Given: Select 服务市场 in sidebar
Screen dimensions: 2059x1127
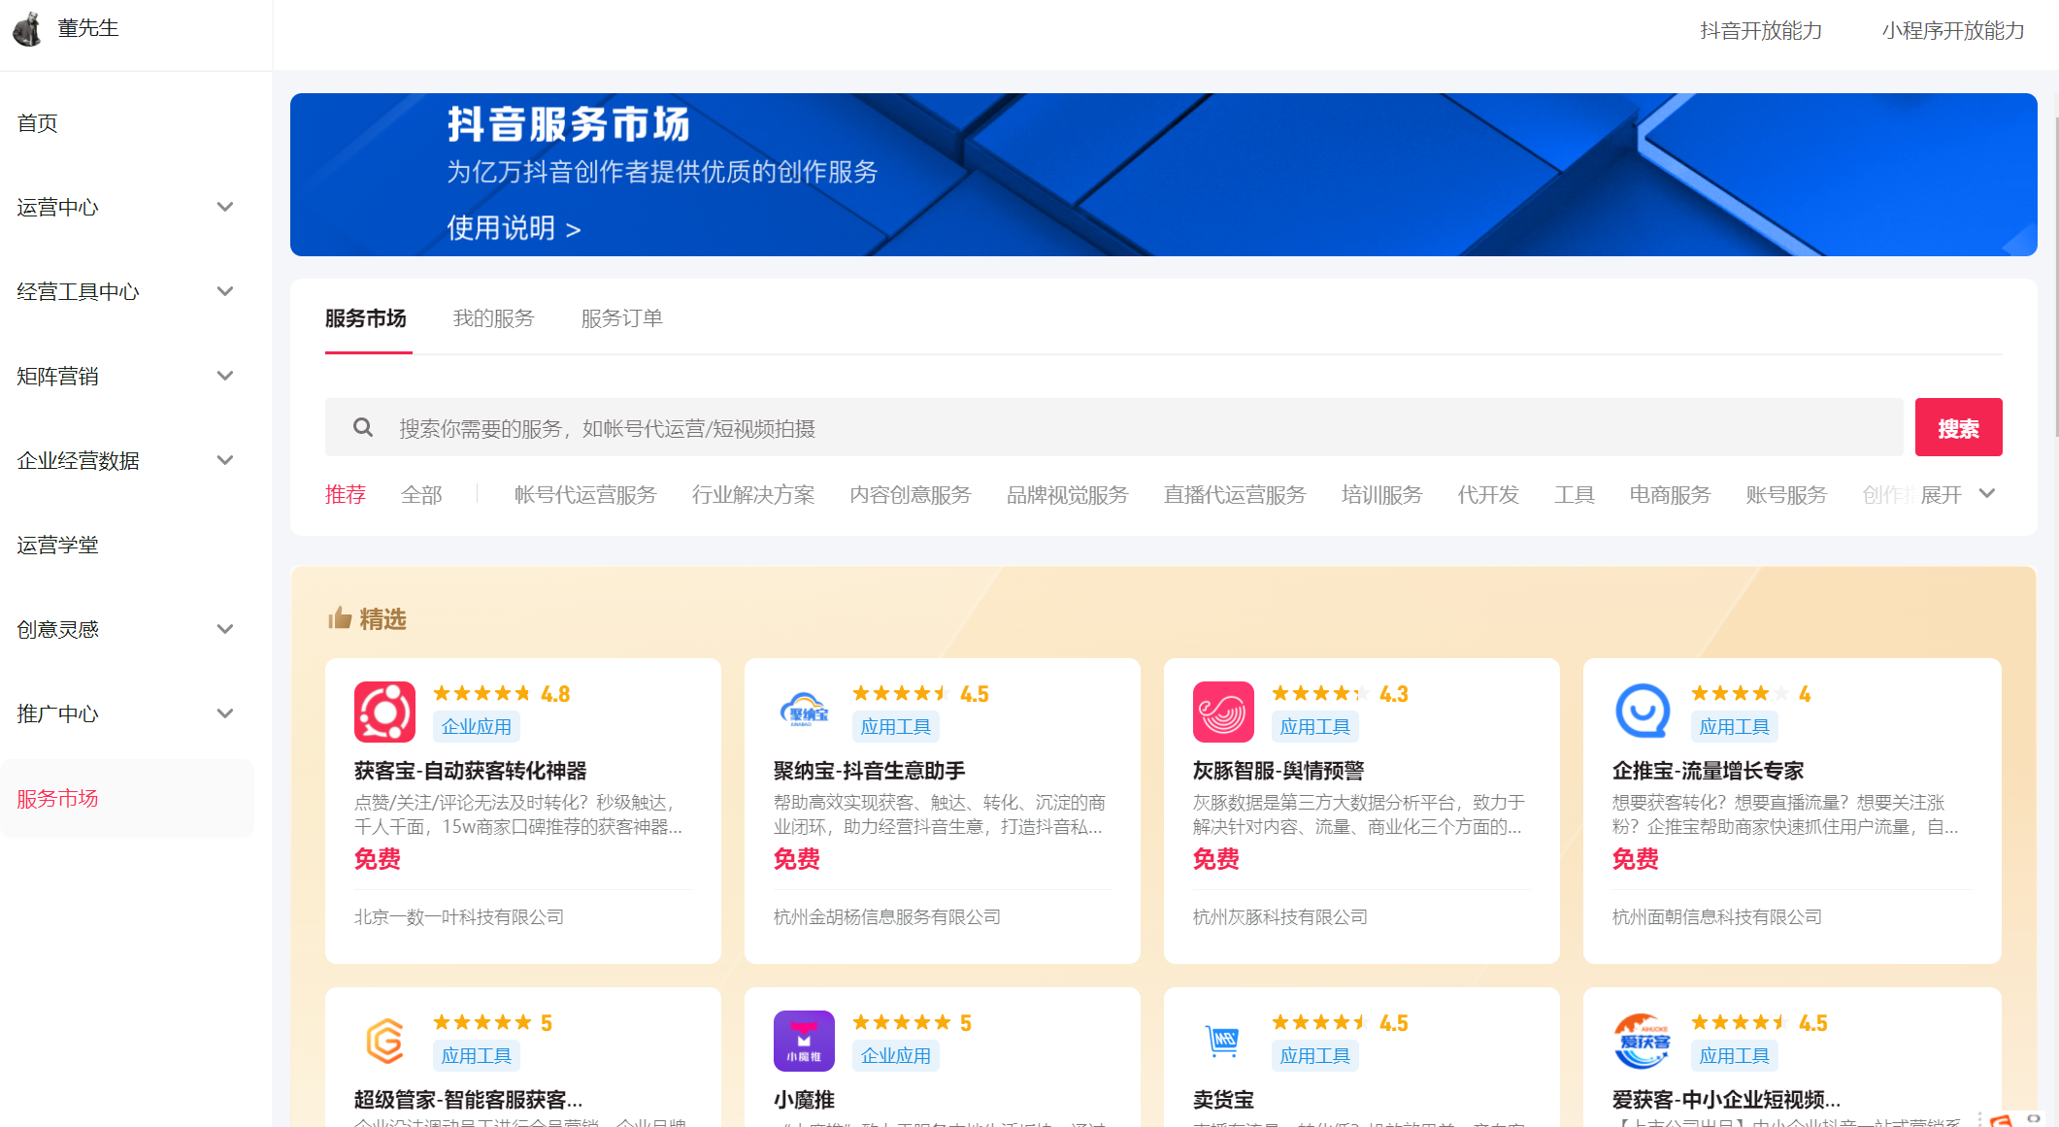Looking at the screenshot, I should pyautogui.click(x=126, y=798).
